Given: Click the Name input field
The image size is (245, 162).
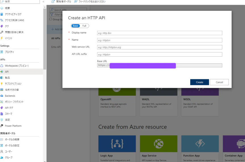Looking at the screenshot, I should point(160,40).
